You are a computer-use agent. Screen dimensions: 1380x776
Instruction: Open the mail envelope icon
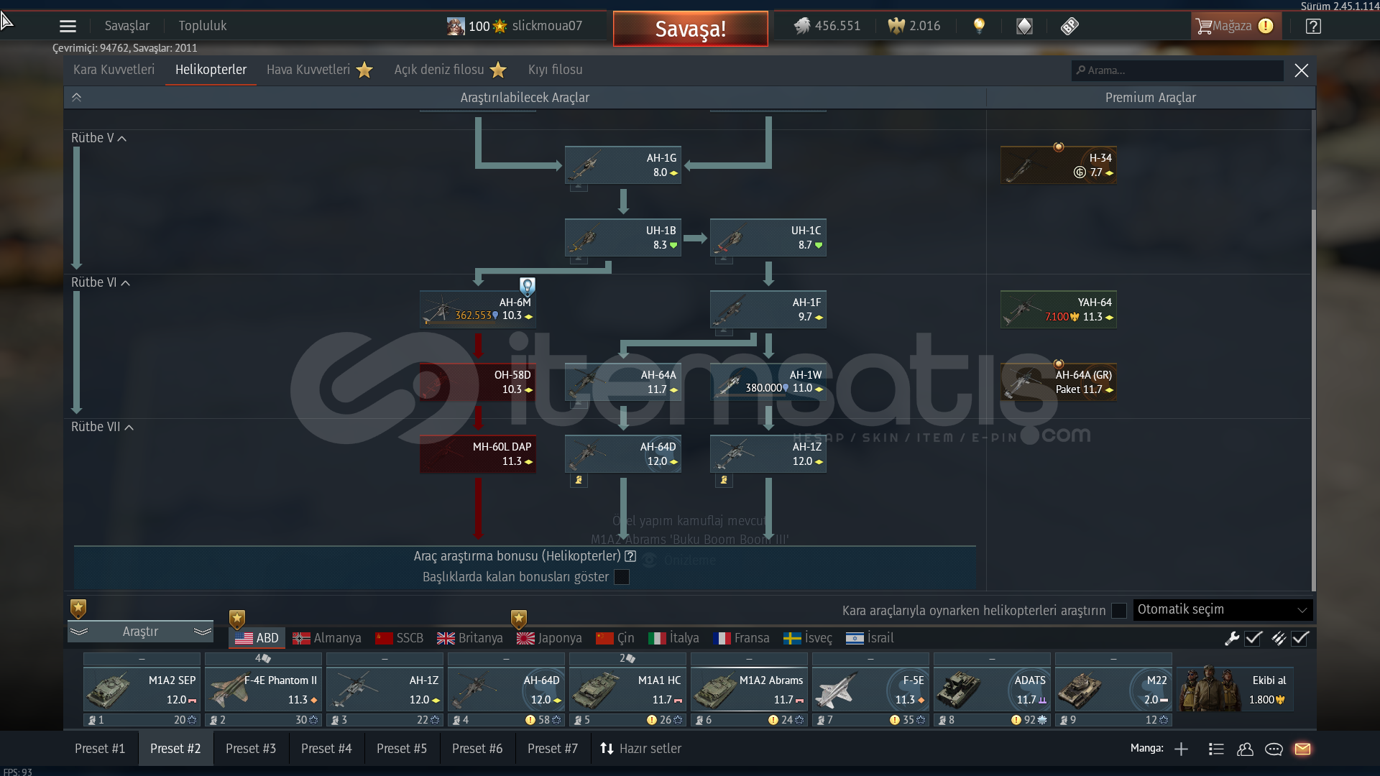click(1302, 749)
